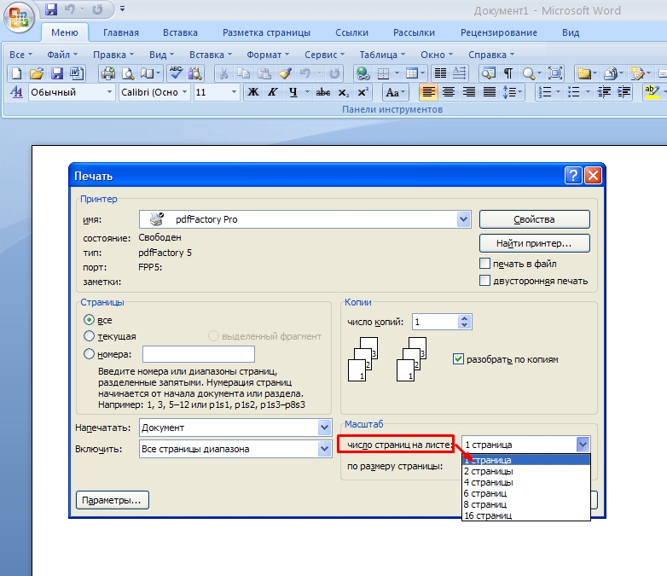The image size is (667, 576).
Task: Switch to 'Рецензирование' ribbon tab
Action: [x=499, y=32]
